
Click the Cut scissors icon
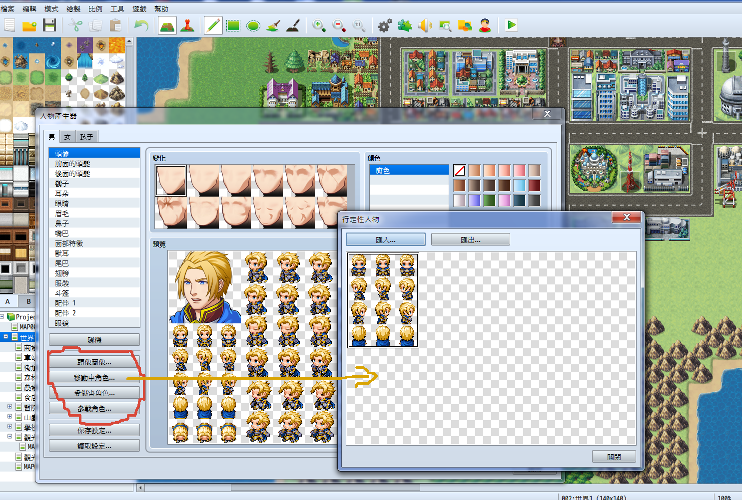tap(75, 25)
